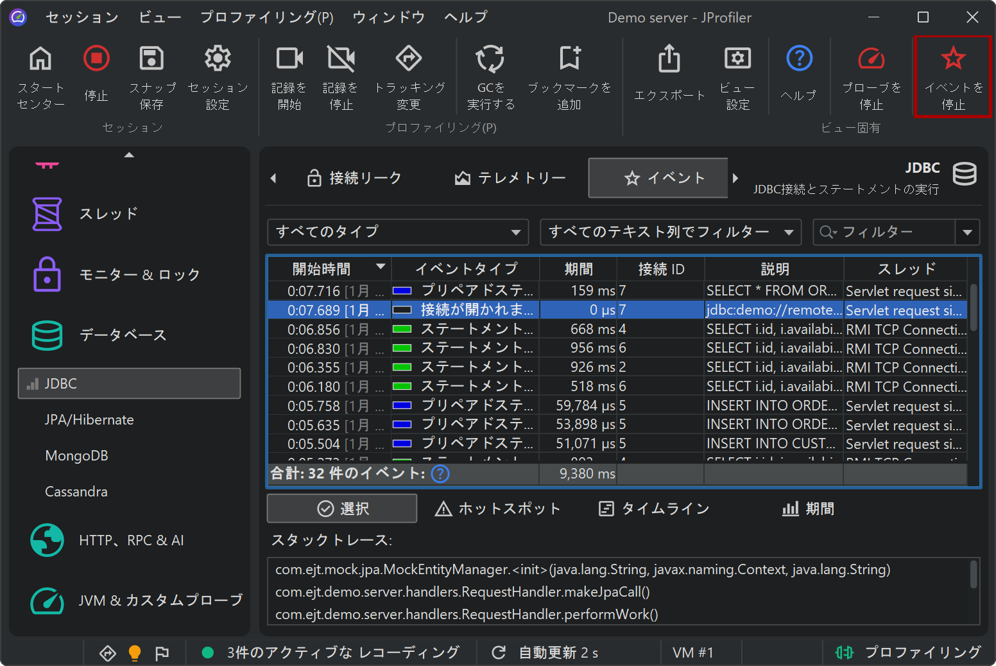Open the filter options dropdown arrow
Screen dimensions: 996x666
click(x=967, y=232)
